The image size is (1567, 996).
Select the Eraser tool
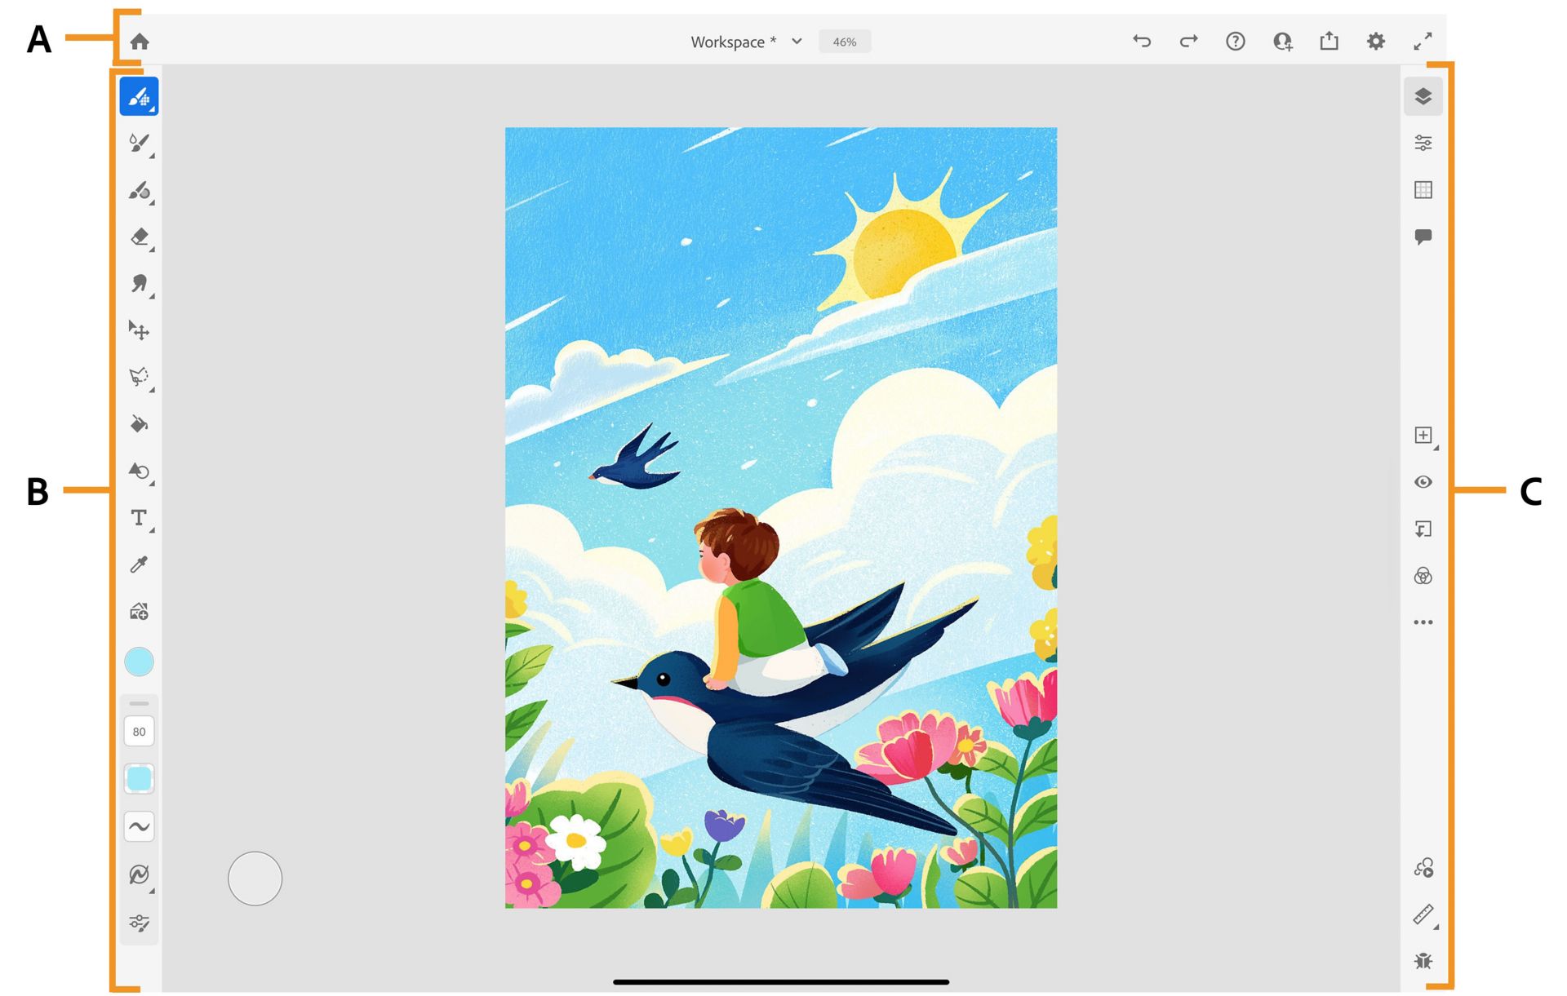point(139,237)
